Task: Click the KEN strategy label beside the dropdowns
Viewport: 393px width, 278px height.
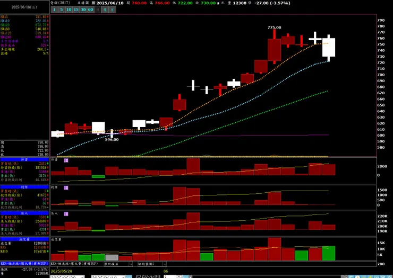Action: 74,264
